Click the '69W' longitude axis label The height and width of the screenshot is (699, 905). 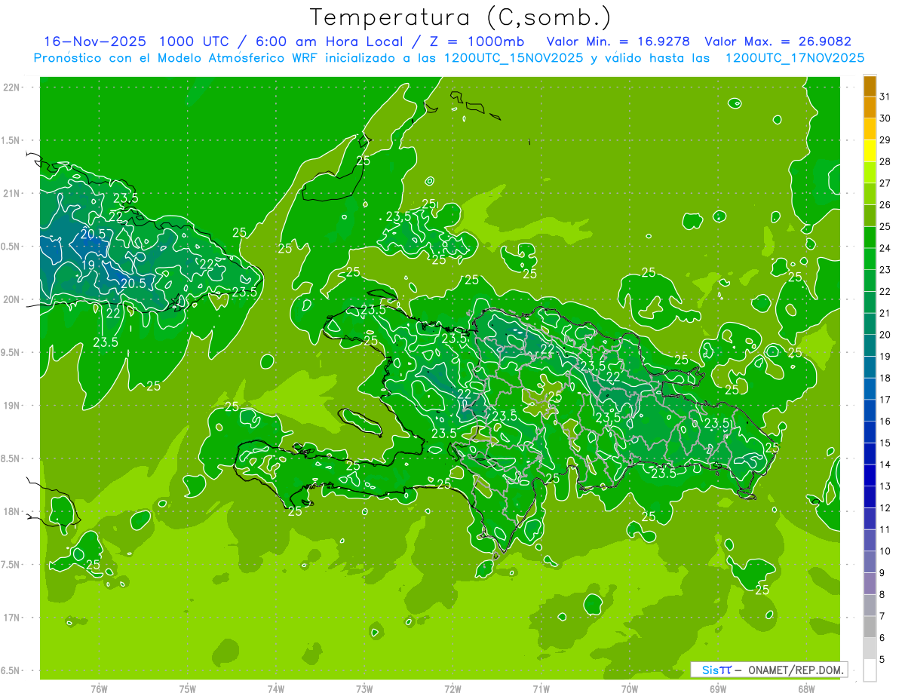tap(718, 689)
